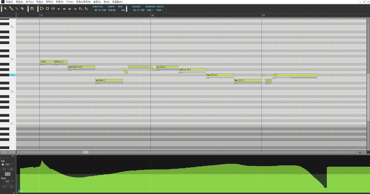Open the 파트(P) menu
Screen dimensions: 370x194
[x=60, y=2]
